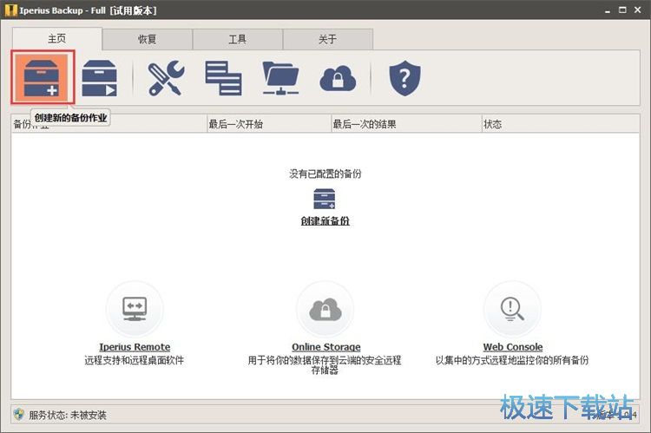Open the help shield question mark icon
Screen dimensions: 651x433
coord(404,78)
